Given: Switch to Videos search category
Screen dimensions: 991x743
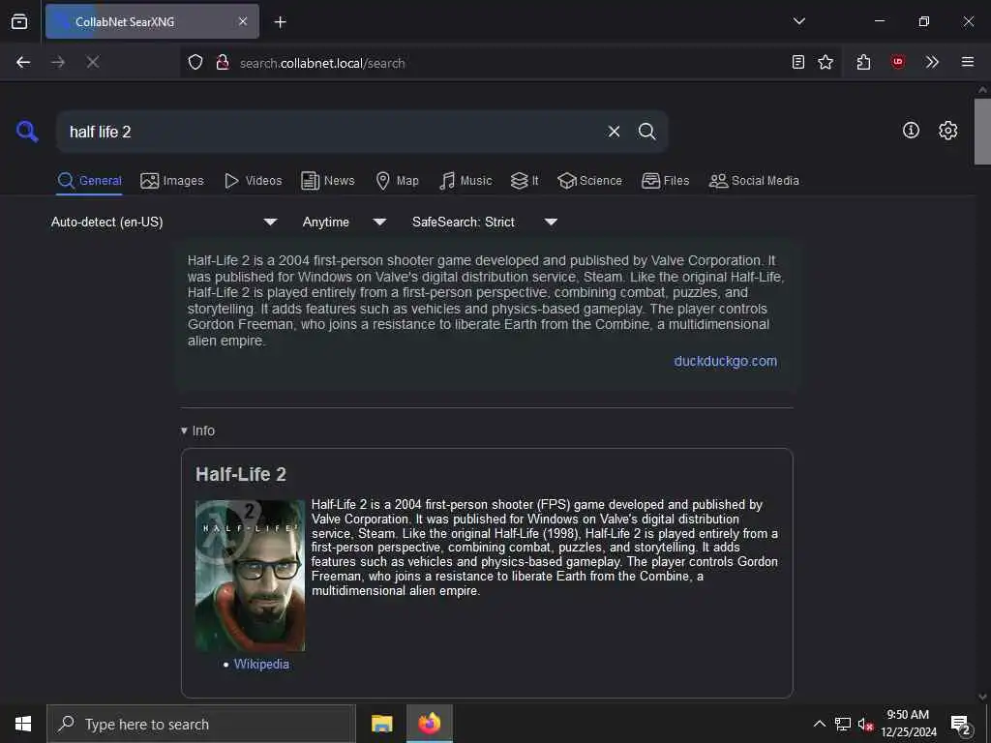Looking at the screenshot, I should pyautogui.click(x=254, y=181).
